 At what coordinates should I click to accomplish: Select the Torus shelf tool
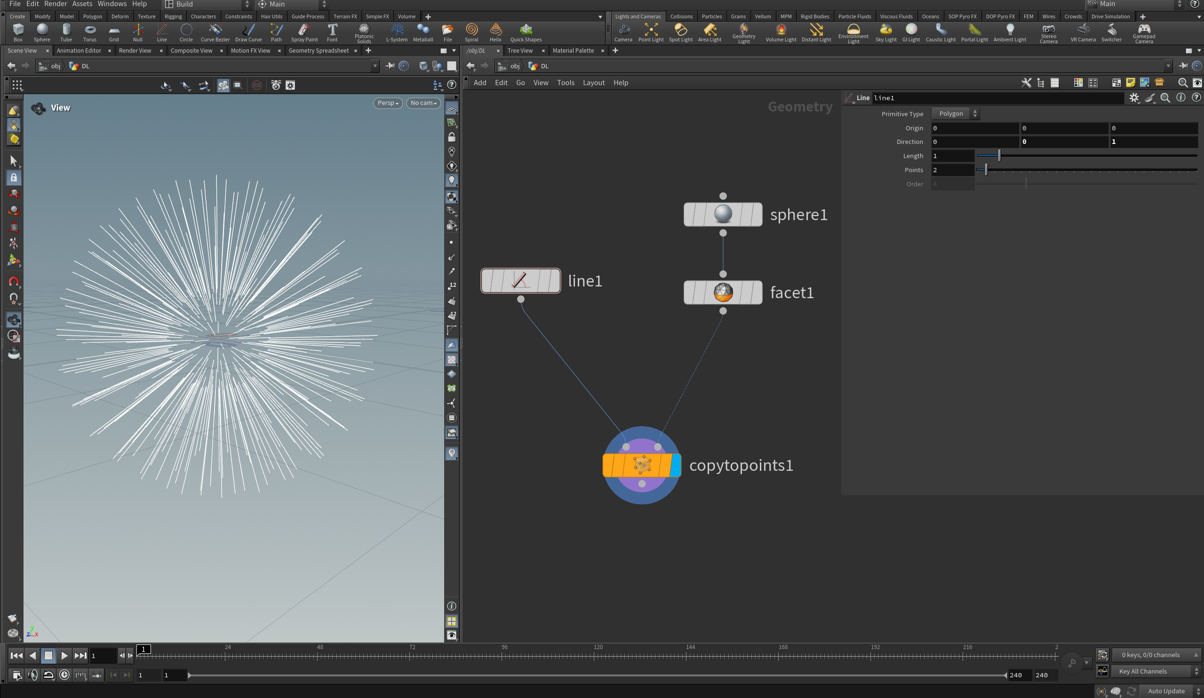pyautogui.click(x=89, y=32)
